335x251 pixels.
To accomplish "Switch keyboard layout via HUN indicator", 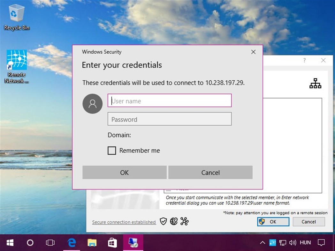I will [305, 242].
